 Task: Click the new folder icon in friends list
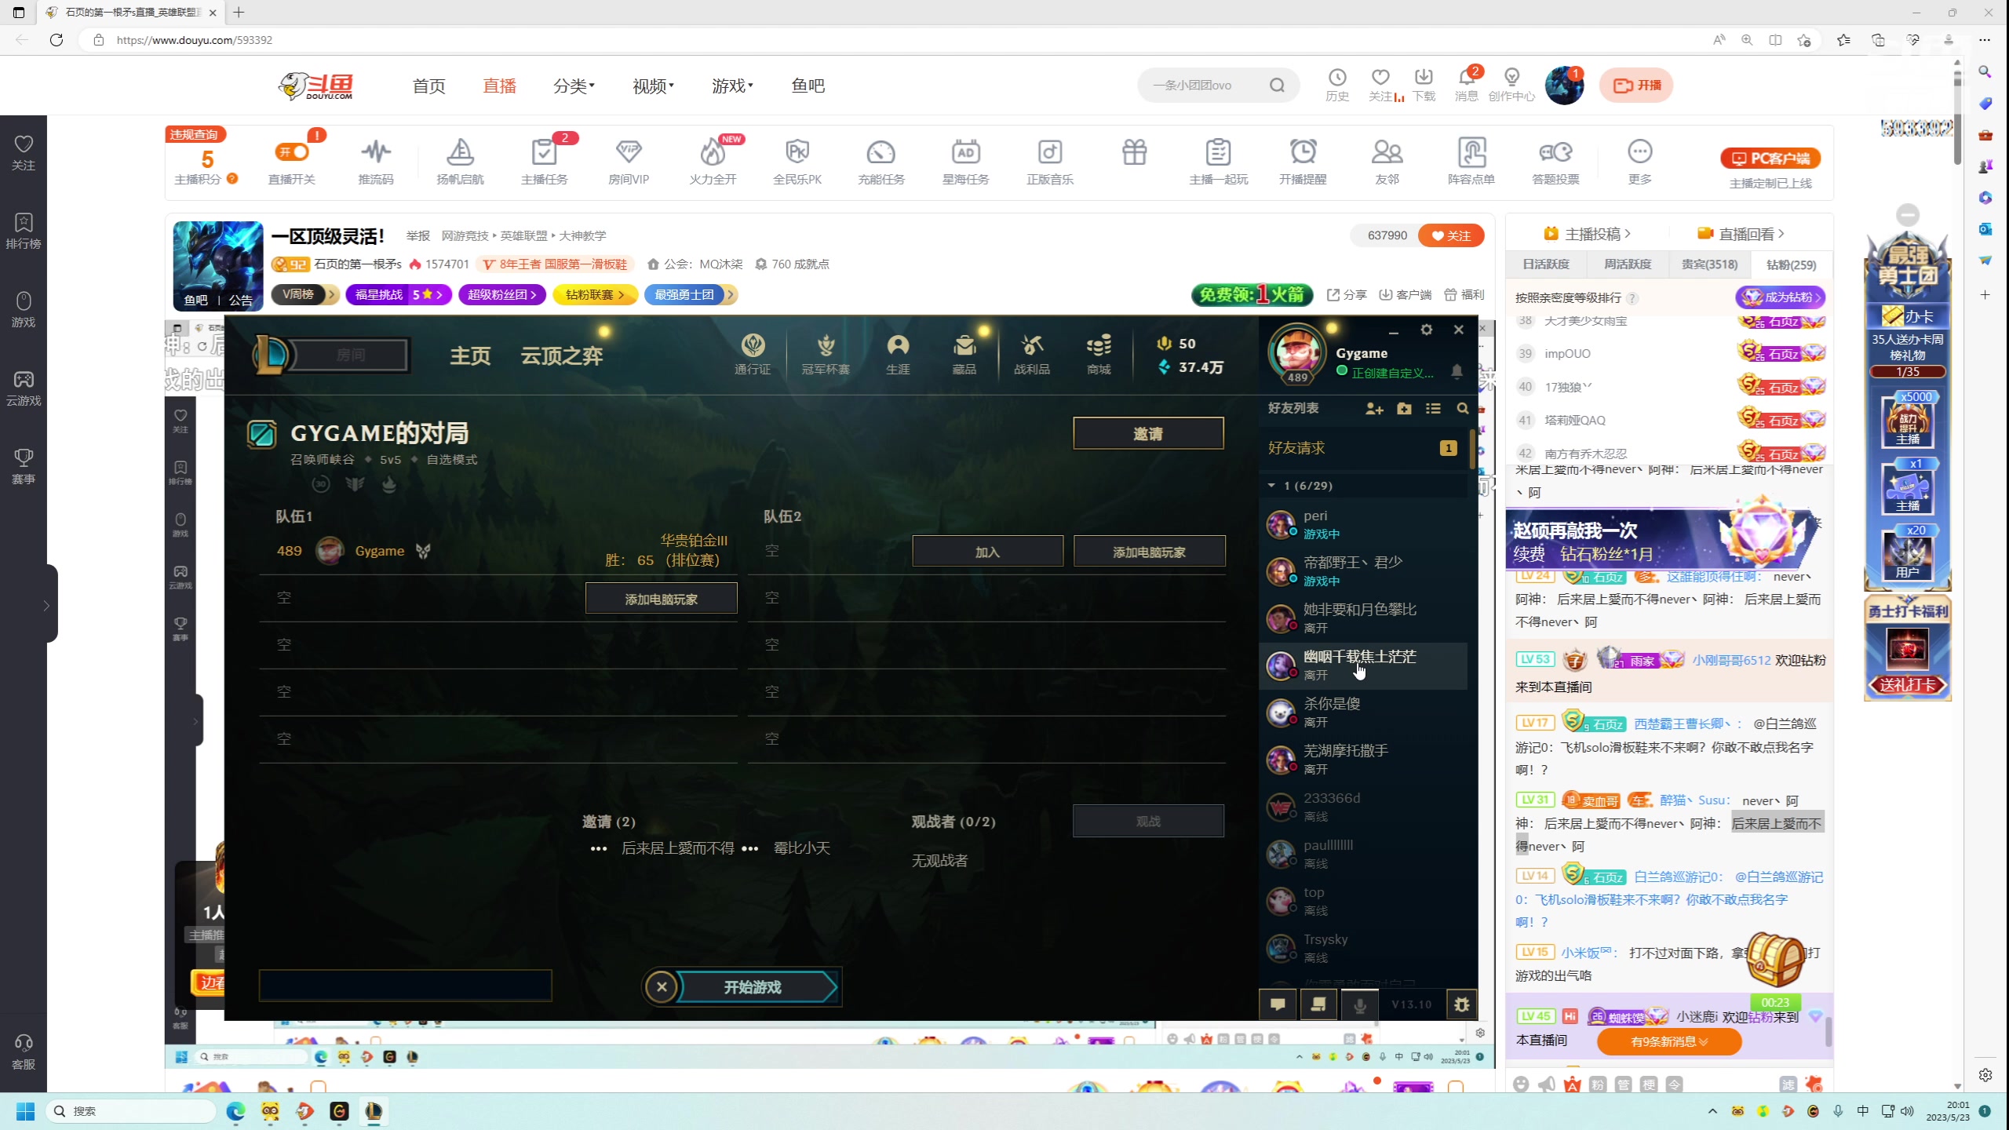click(1404, 409)
